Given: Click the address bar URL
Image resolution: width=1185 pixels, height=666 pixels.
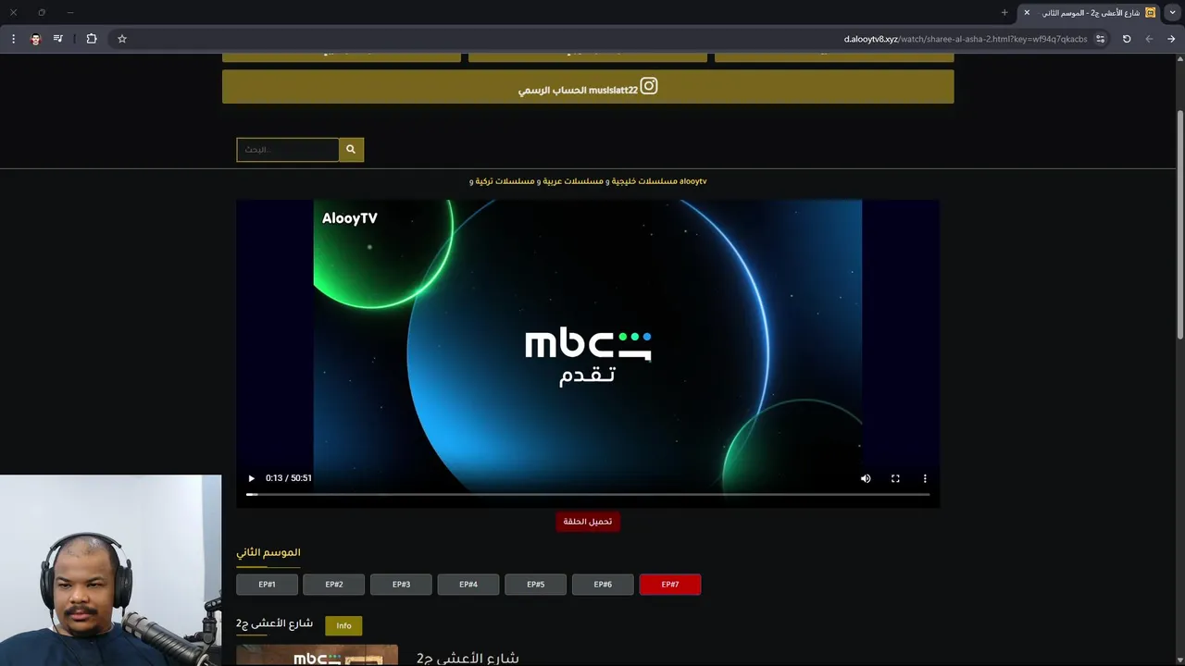Looking at the screenshot, I should tap(966, 39).
